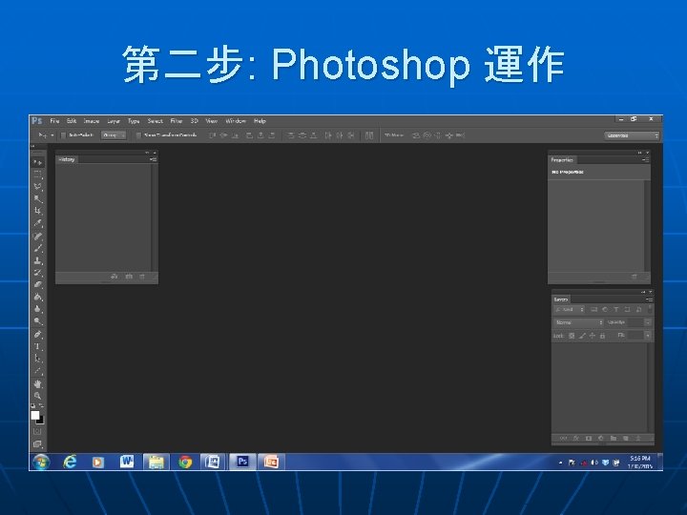
Task: Toggle type layer filter T icon
Action: pos(616,310)
